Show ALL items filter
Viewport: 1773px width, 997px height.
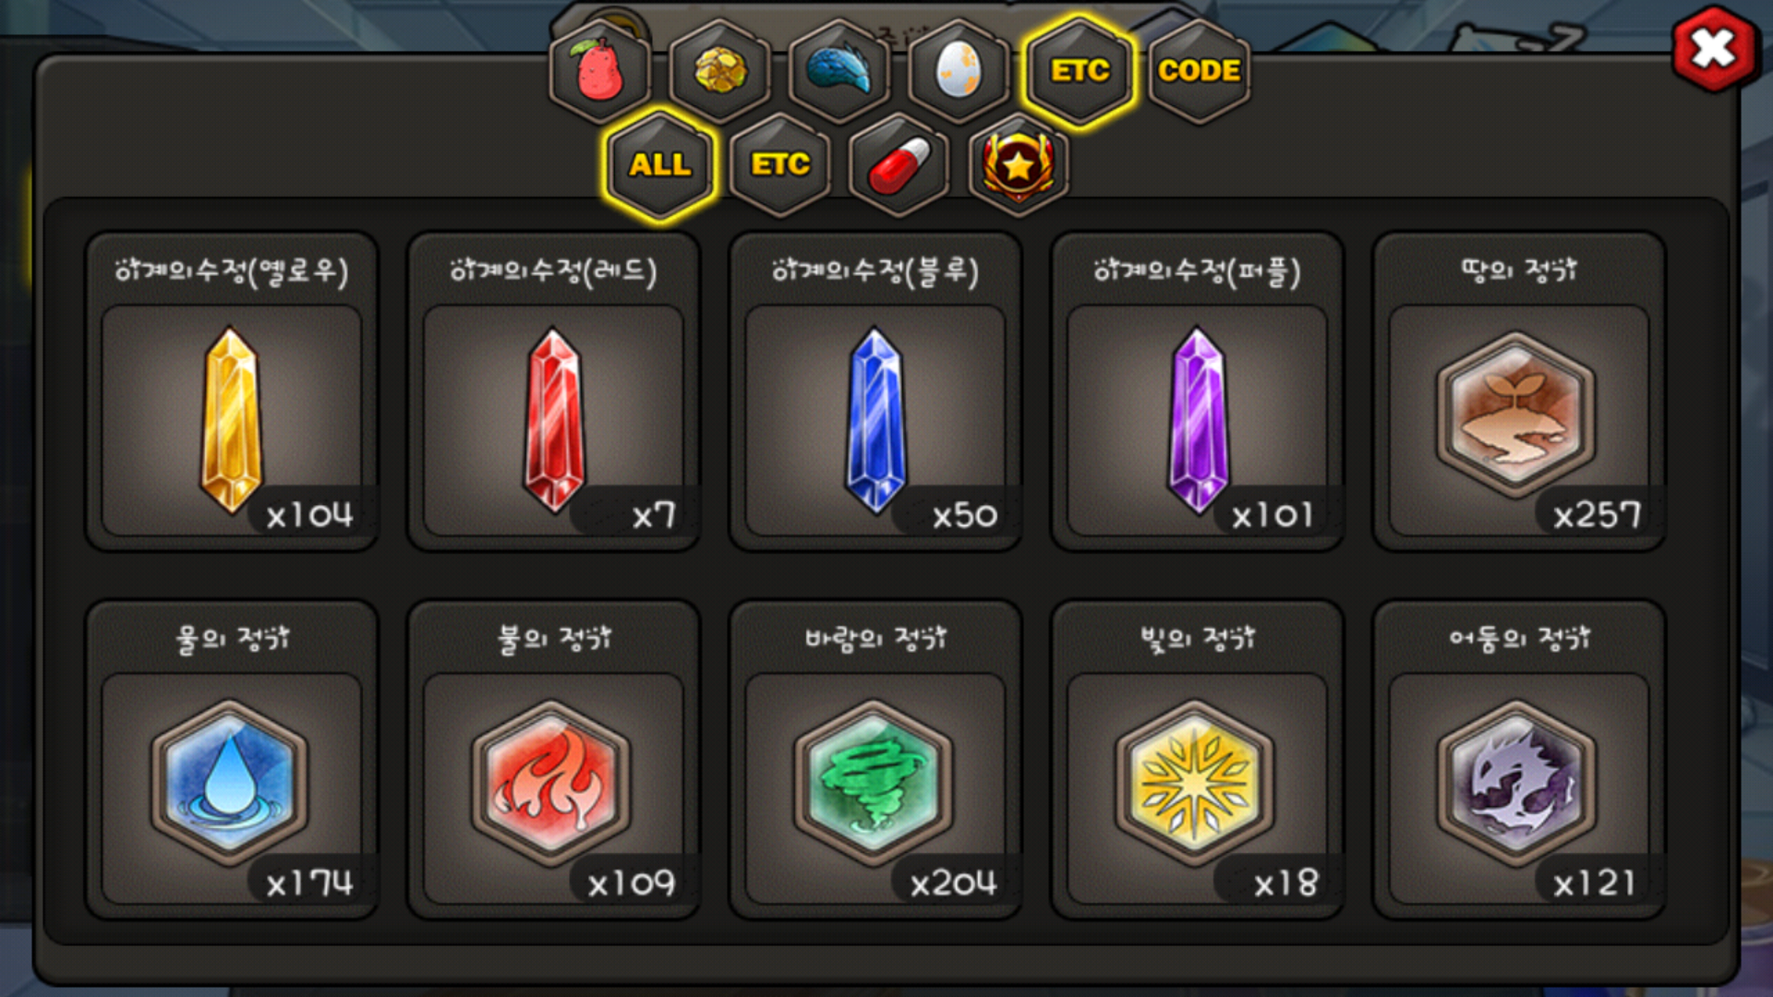659,165
